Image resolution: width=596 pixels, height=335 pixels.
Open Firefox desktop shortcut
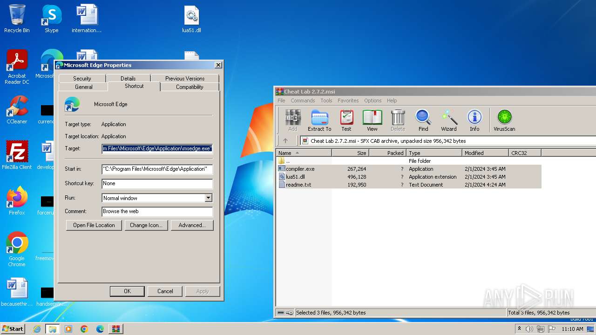pyautogui.click(x=17, y=201)
